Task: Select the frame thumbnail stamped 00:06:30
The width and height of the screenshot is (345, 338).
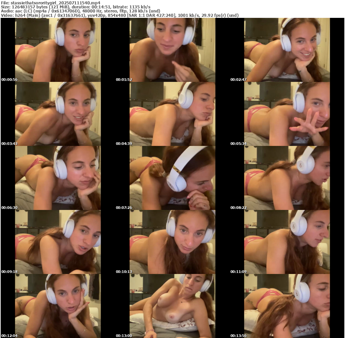Action: pos(58,178)
